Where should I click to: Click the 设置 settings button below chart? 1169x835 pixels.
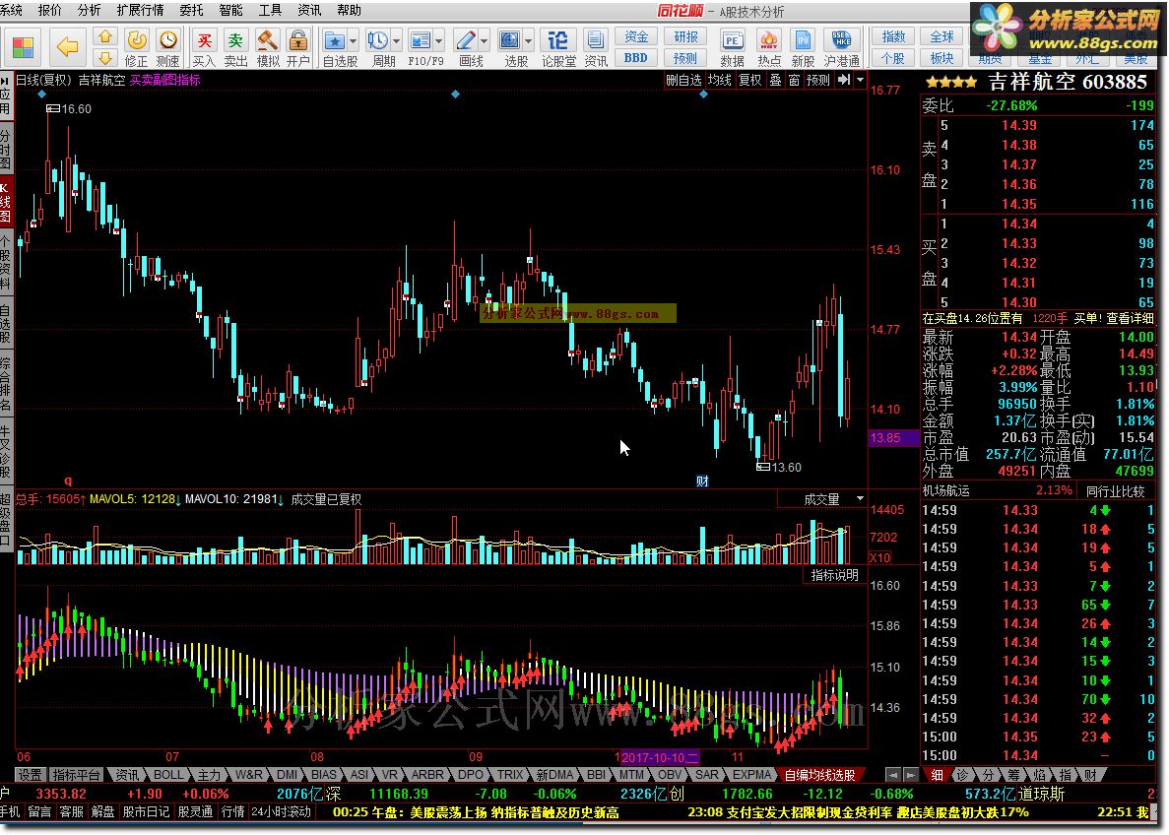[x=30, y=775]
